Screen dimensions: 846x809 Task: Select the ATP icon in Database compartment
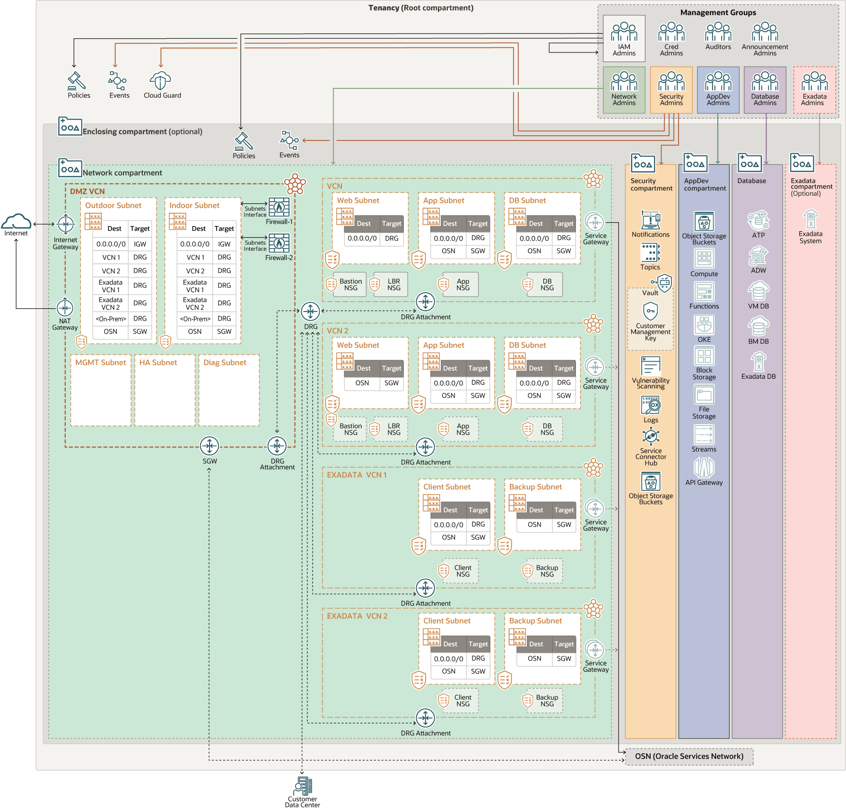pos(758,221)
